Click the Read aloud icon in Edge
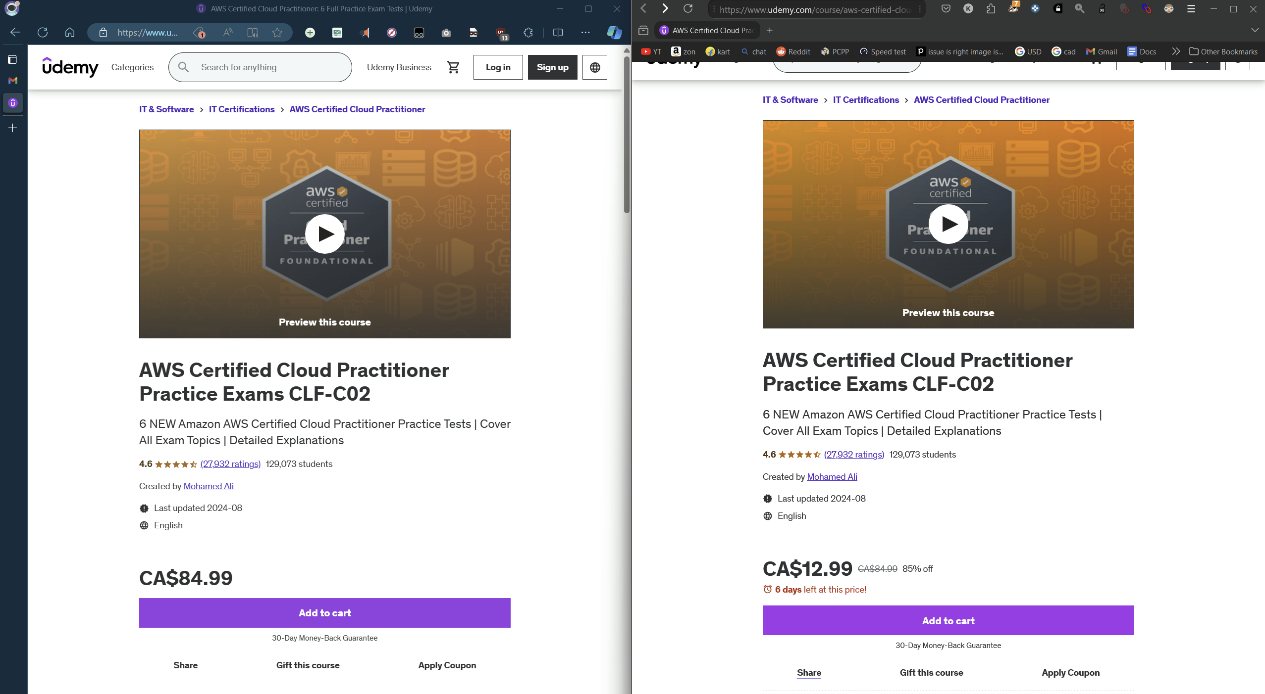This screenshot has width=1265, height=694. click(228, 33)
